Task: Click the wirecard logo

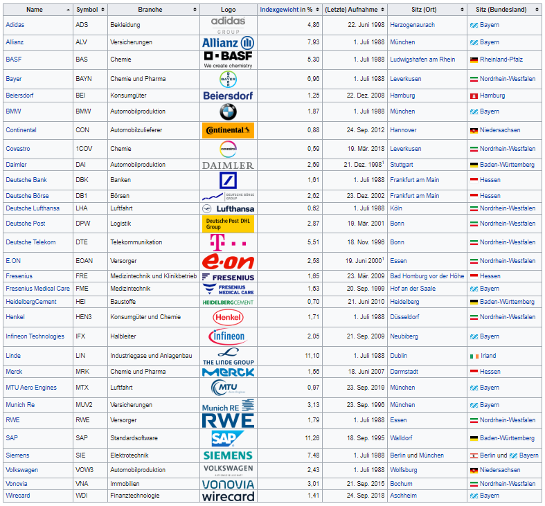Action: [x=228, y=496]
